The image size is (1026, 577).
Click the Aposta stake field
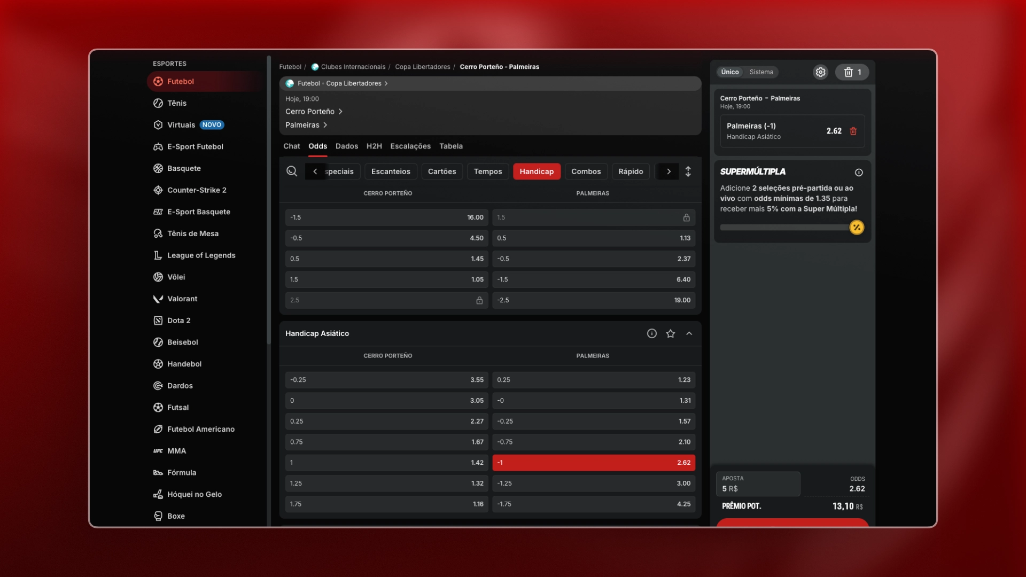click(758, 484)
